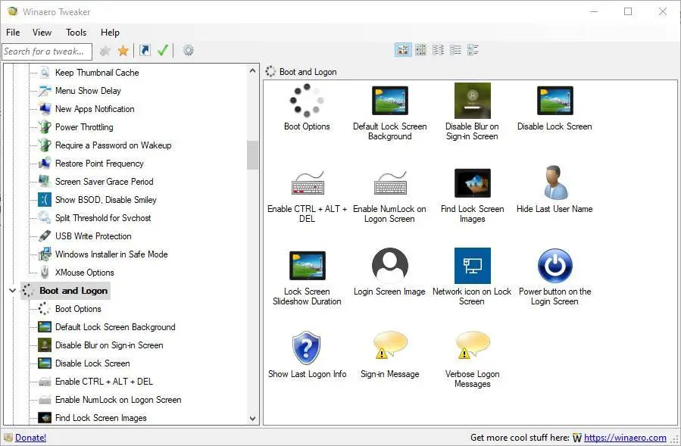Open Power button on the Login Screen
Viewport: 681px width, 446px height.
pos(554,266)
